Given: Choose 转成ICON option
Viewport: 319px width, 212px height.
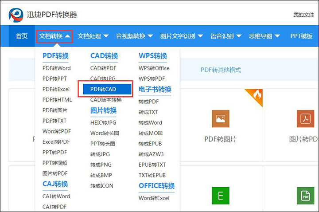Looking at the screenshot, I should click(102, 186).
